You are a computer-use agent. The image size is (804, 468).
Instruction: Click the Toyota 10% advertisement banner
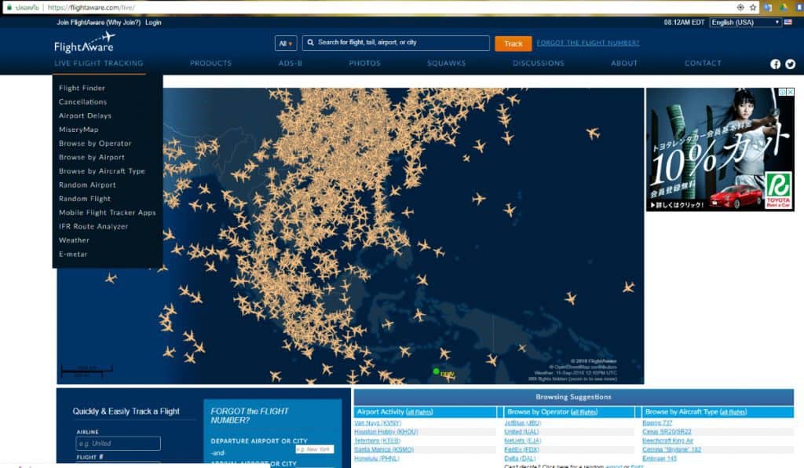tap(720, 149)
